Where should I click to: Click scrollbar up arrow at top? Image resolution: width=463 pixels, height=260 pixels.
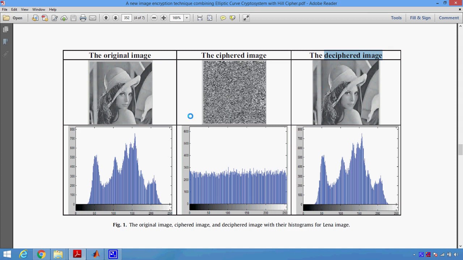460,26
